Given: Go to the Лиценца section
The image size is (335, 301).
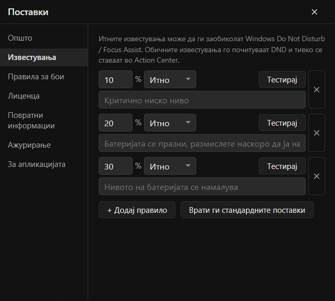Looking at the screenshot, I should point(44,96).
